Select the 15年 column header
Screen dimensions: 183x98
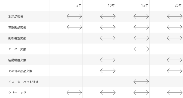tap(144, 5)
